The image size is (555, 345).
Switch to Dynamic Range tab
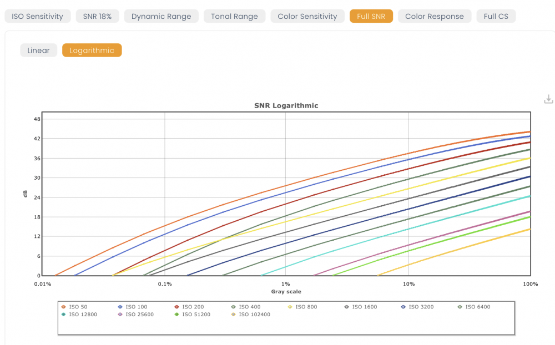tap(162, 16)
